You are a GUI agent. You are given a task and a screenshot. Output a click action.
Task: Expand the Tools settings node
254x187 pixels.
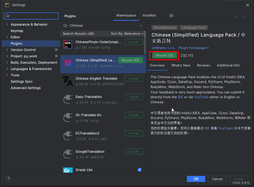(x=7, y=75)
